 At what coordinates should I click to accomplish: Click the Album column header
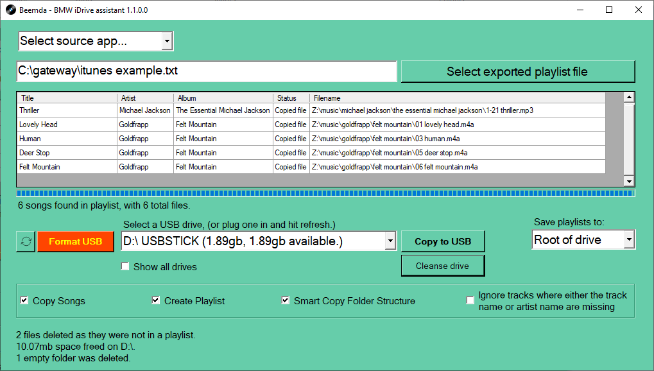(223, 98)
